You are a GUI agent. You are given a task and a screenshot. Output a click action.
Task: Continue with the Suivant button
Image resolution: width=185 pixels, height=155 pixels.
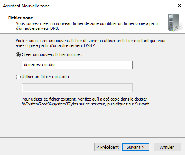[135, 147]
